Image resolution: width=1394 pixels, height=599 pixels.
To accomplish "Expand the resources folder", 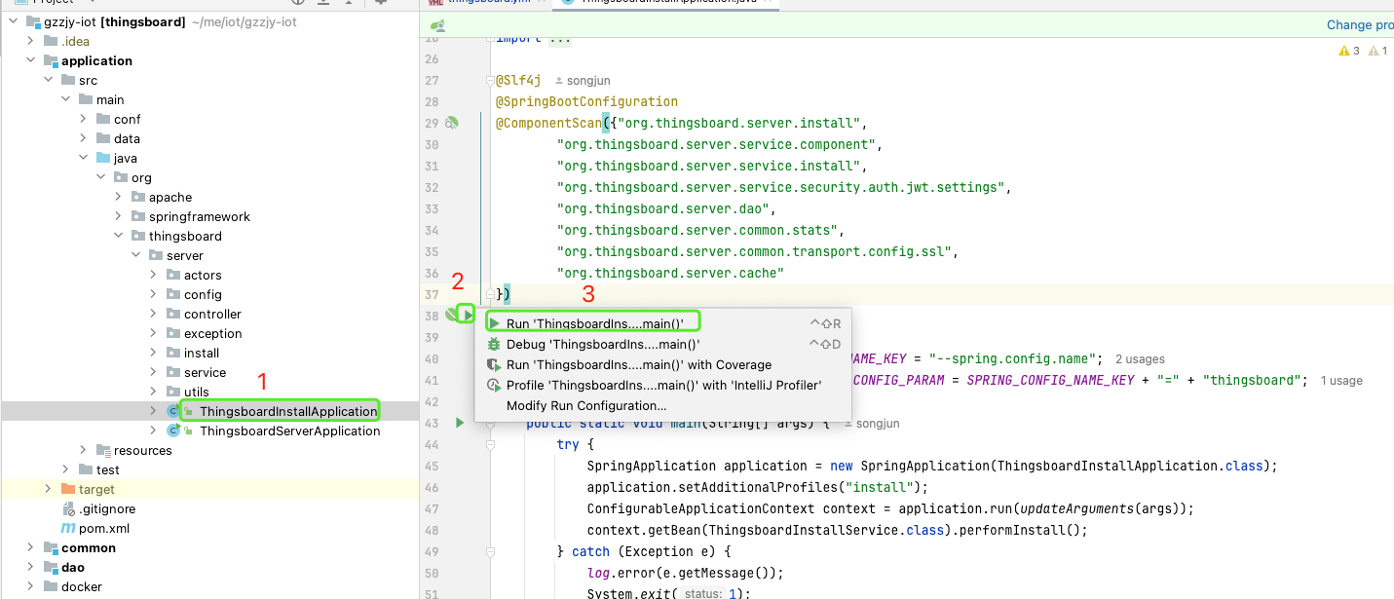I will pyautogui.click(x=84, y=450).
